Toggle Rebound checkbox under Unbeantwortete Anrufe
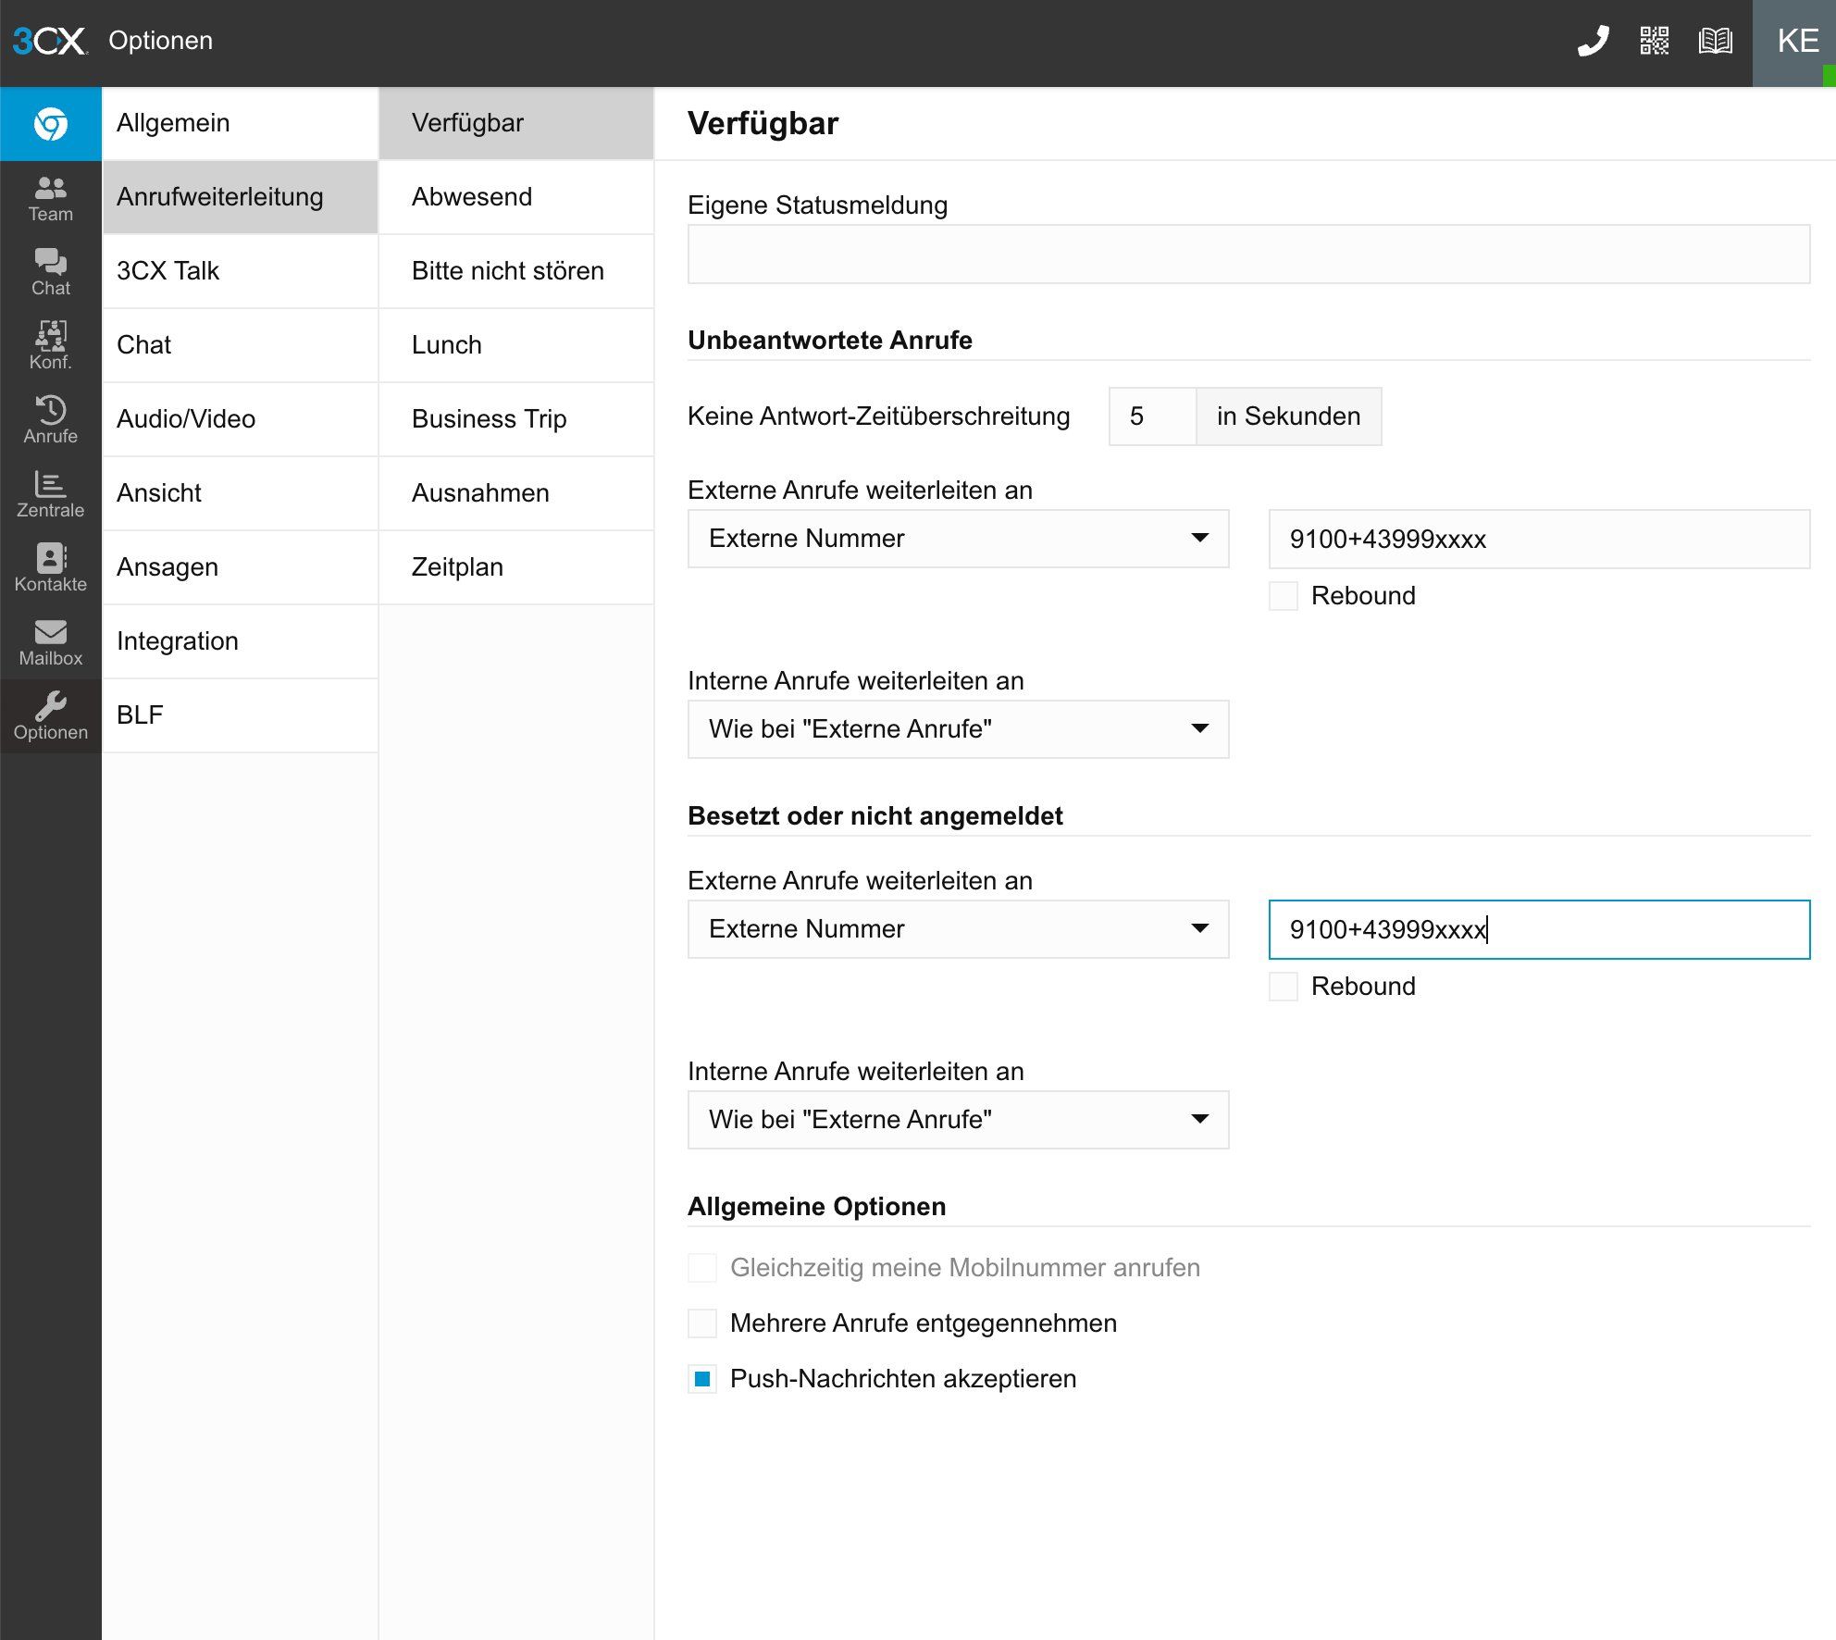 coord(1283,596)
